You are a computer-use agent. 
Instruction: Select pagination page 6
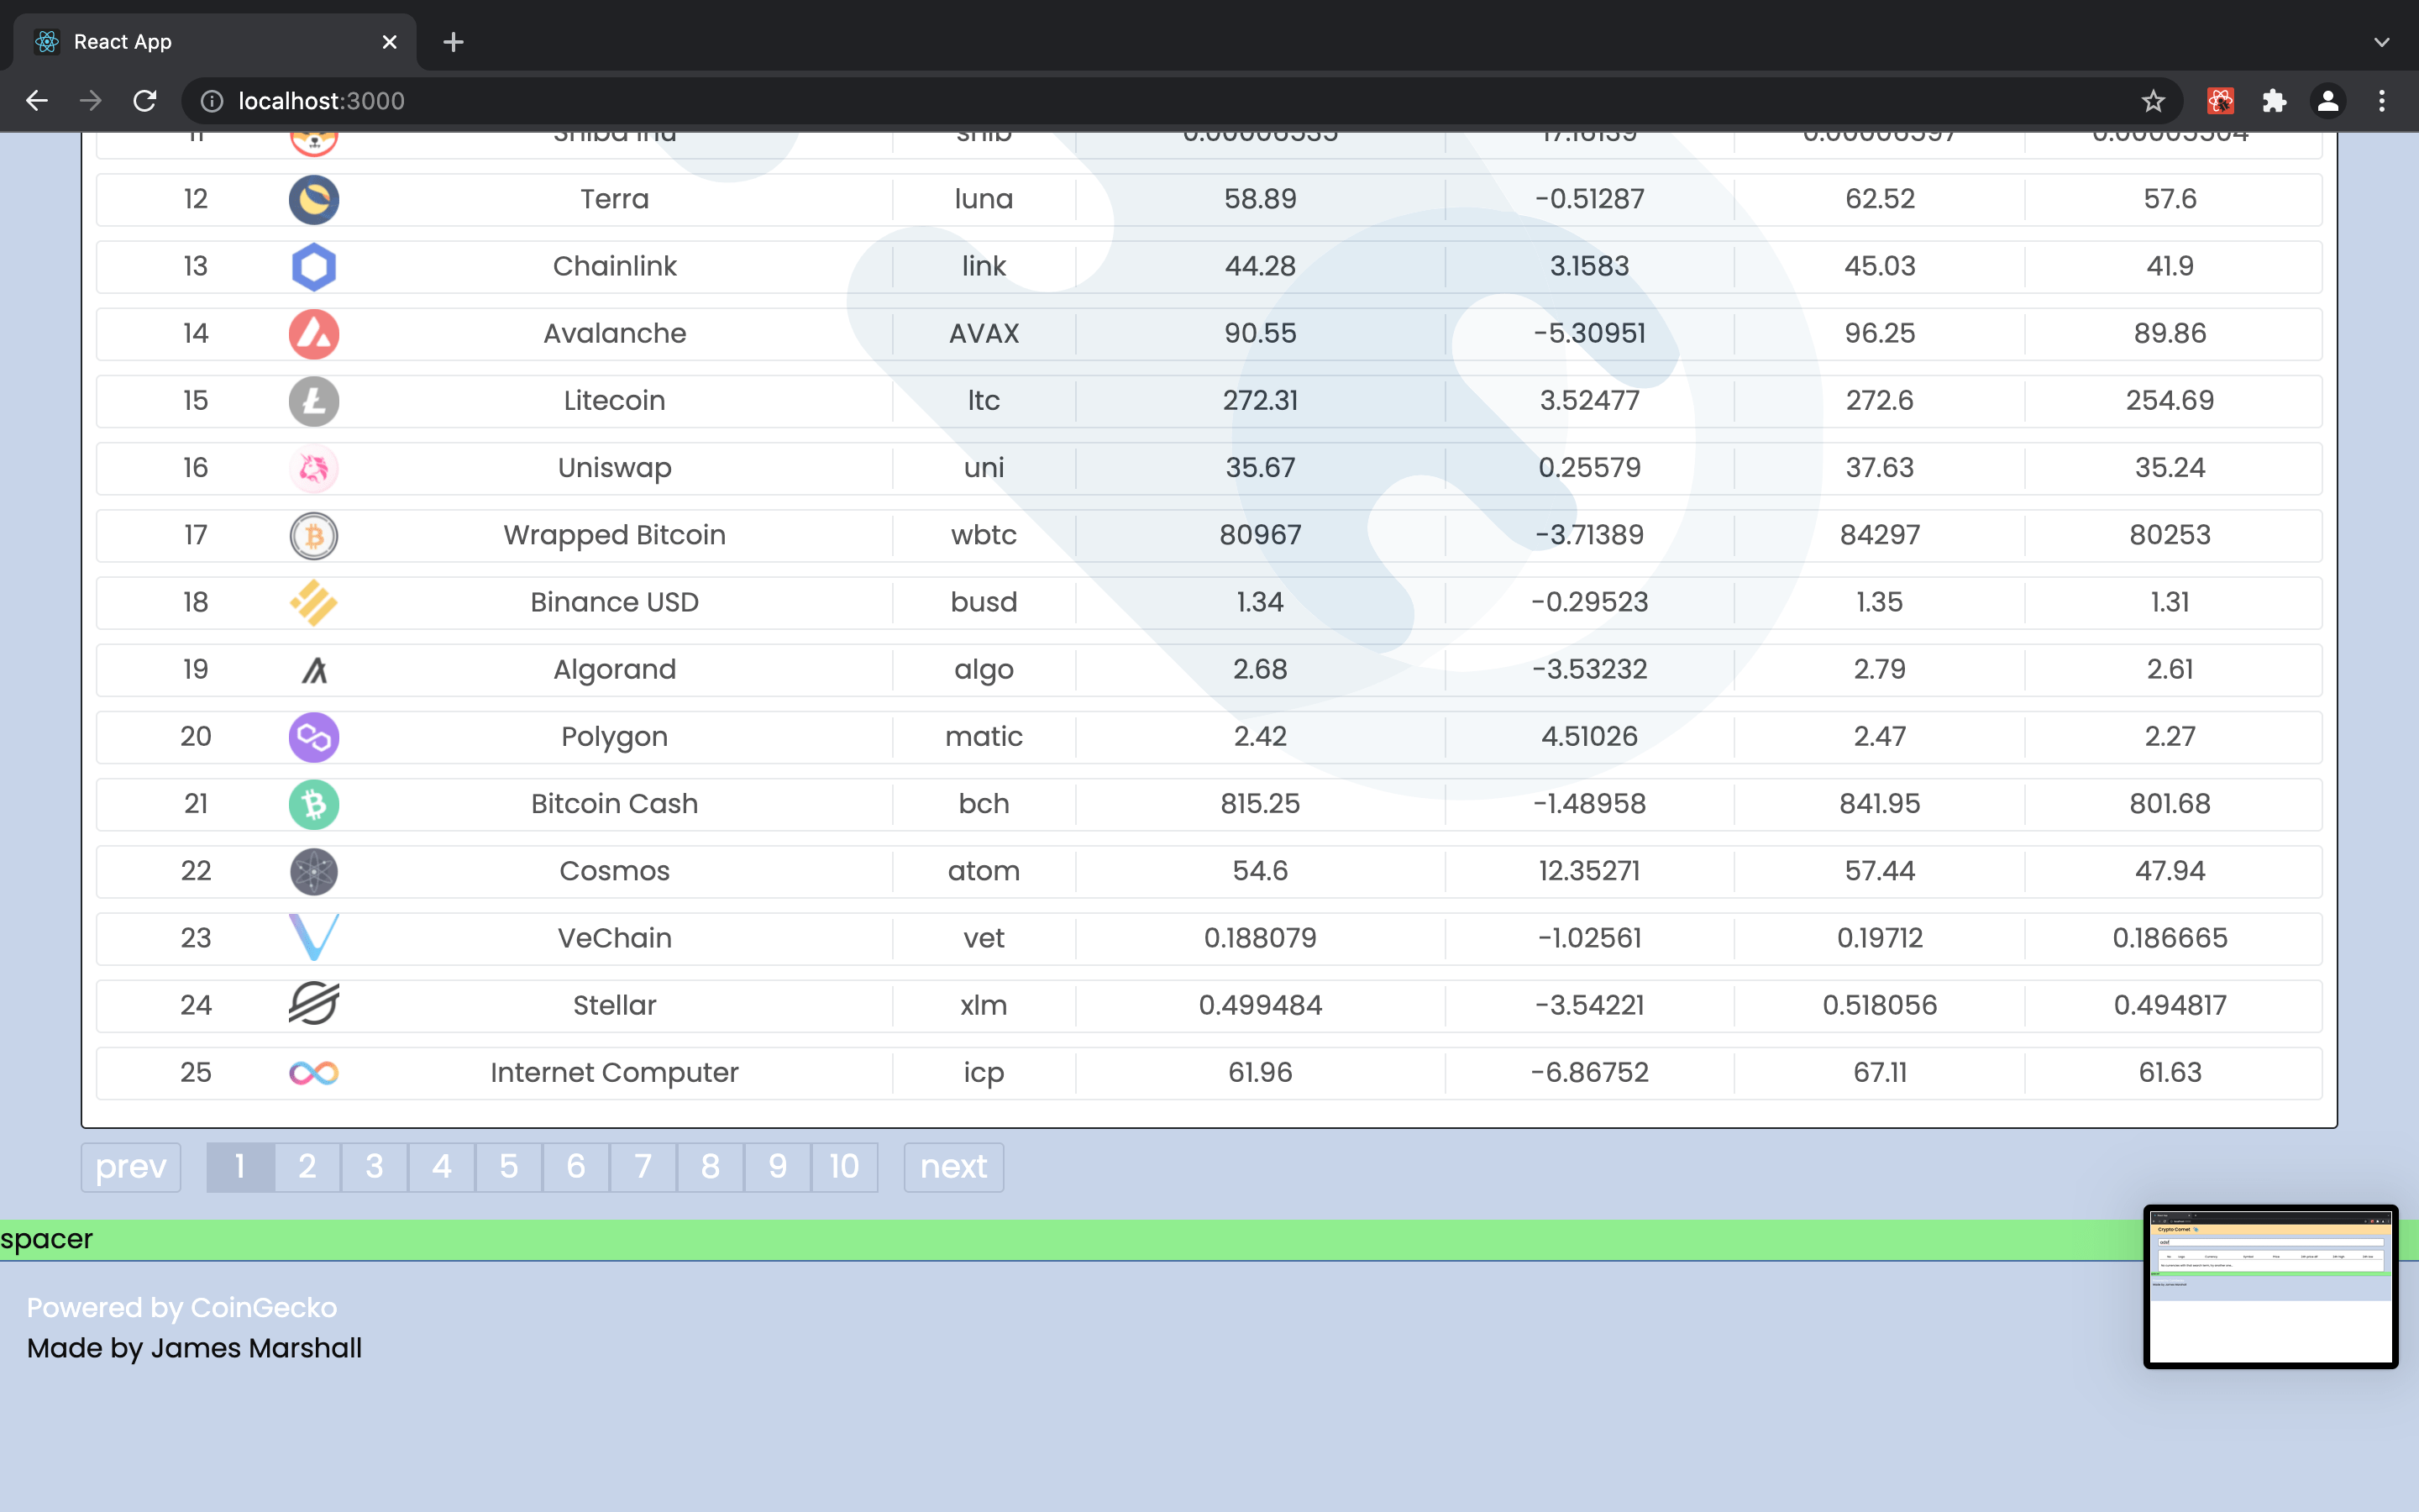[575, 1167]
